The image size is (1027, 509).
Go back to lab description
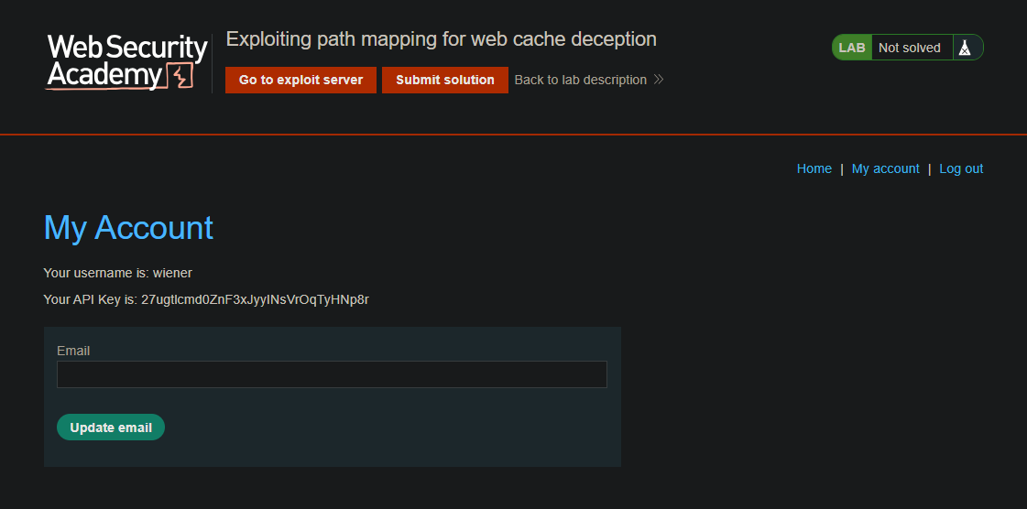(580, 80)
